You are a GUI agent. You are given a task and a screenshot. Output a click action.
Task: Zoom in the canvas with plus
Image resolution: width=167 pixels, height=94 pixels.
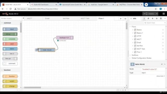coord(125,90)
